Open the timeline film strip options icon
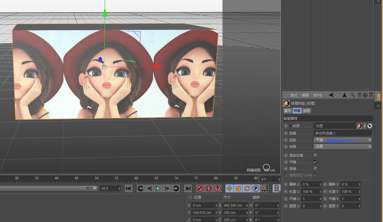The image size is (383, 222). point(276,188)
